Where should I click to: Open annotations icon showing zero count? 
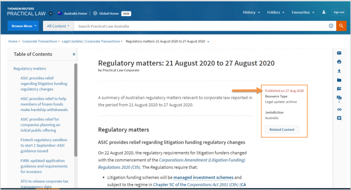pyautogui.click(x=339, y=98)
